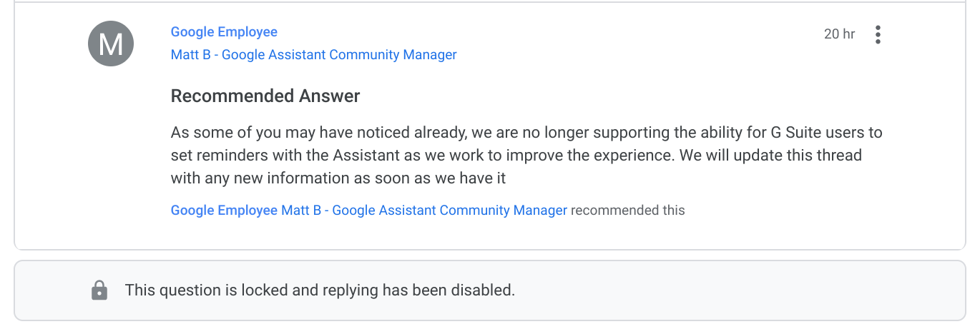Open Matt B profile link under Google Employee

[313, 55]
